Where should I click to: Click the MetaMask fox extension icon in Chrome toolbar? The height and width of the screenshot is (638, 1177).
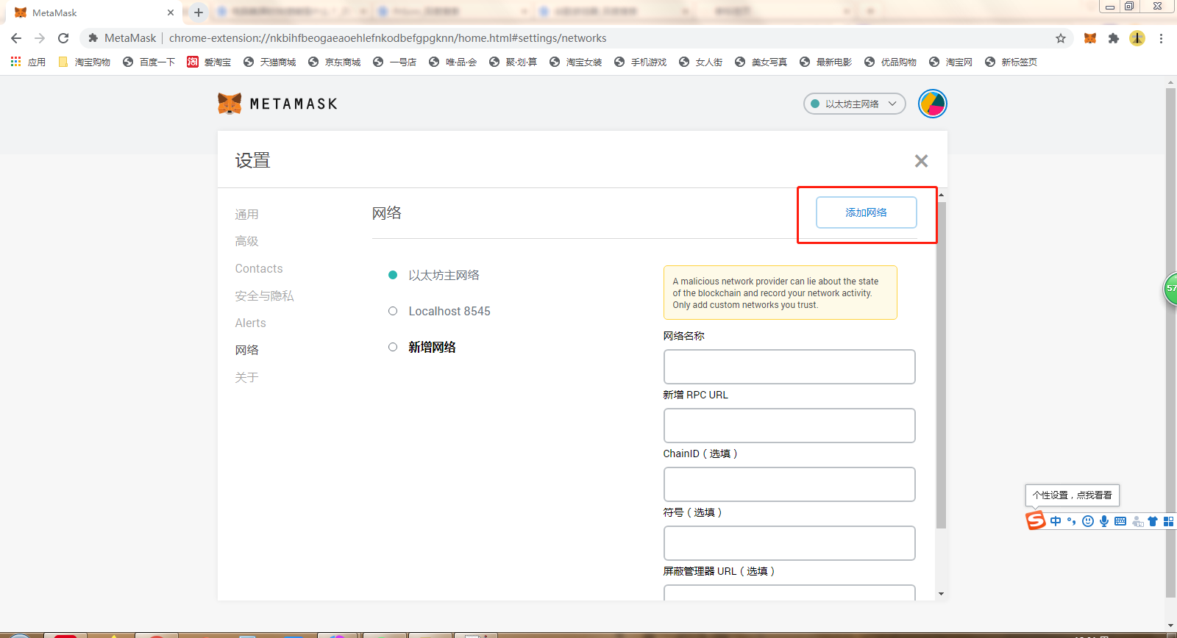[1090, 38]
